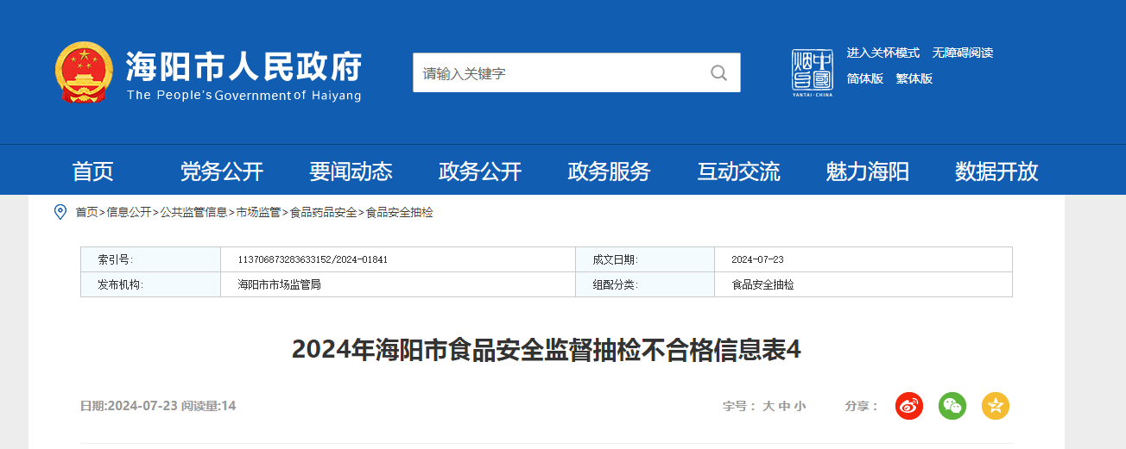The width and height of the screenshot is (1126, 449).
Task: Switch to 繁体版 traditional Chinese
Action: coord(914,78)
